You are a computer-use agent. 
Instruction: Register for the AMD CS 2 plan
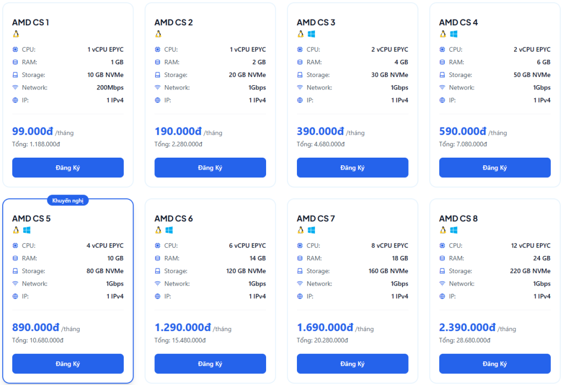pyautogui.click(x=210, y=168)
